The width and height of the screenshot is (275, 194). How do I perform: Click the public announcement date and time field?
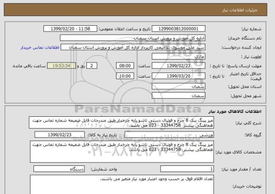70,29
